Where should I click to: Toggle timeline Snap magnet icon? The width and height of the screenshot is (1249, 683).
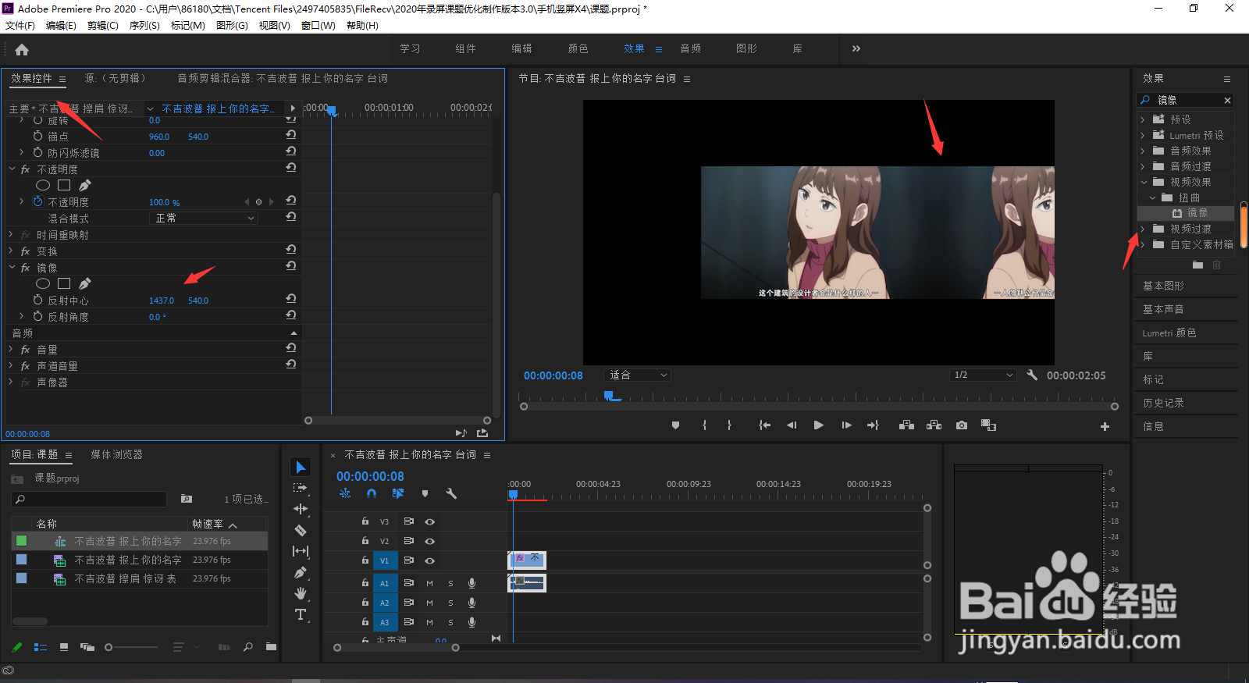(x=372, y=493)
